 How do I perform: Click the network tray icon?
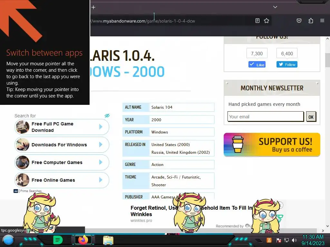286,240
